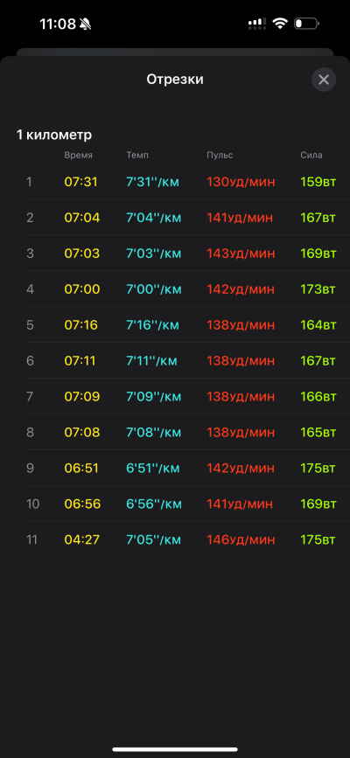350x758 pixels.
Task: Tap pace 7'00''/км in segment 4
Action: pyautogui.click(x=154, y=289)
